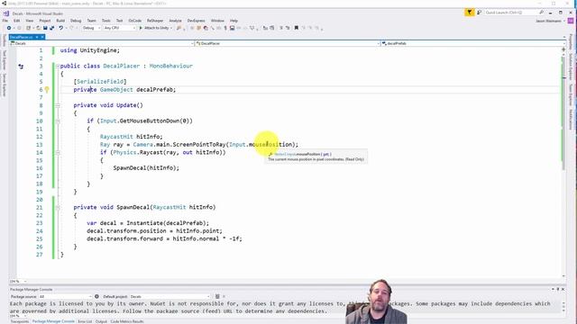Click the Instantiate call on line 23

point(144,223)
